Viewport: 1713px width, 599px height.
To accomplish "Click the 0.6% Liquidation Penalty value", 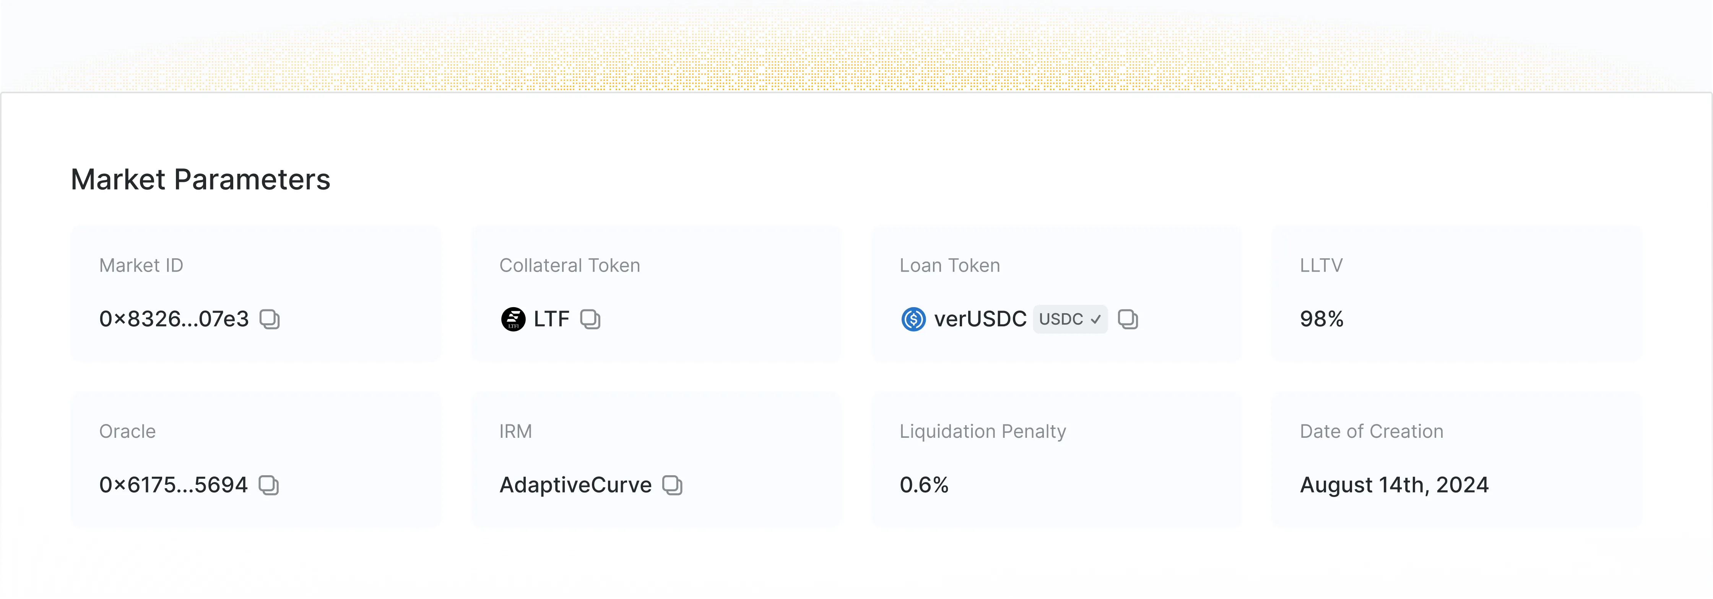I will (x=924, y=486).
